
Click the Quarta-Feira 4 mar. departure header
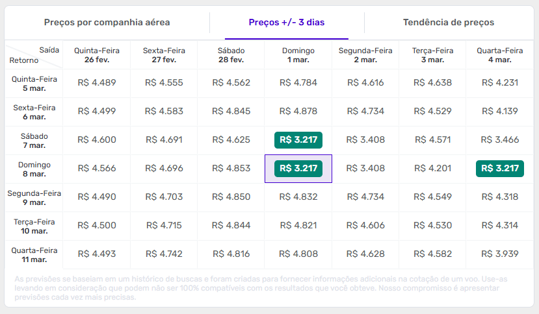tap(499, 55)
